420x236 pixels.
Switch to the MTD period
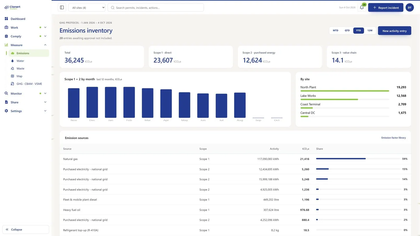pyautogui.click(x=335, y=30)
